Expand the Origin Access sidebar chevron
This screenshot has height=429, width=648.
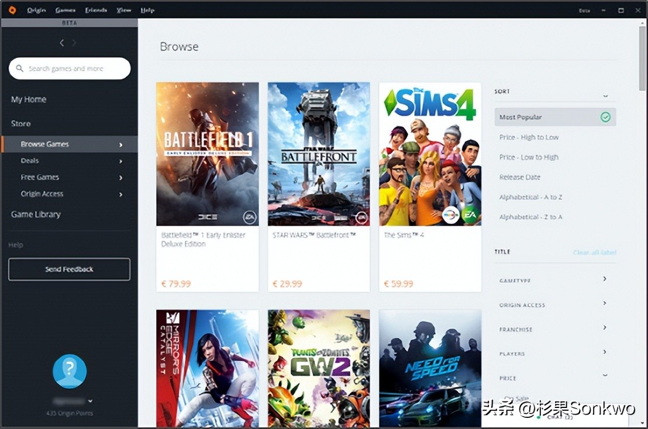(120, 194)
